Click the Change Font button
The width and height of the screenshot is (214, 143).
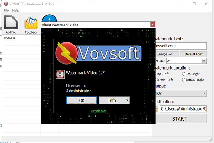[x=167, y=54]
